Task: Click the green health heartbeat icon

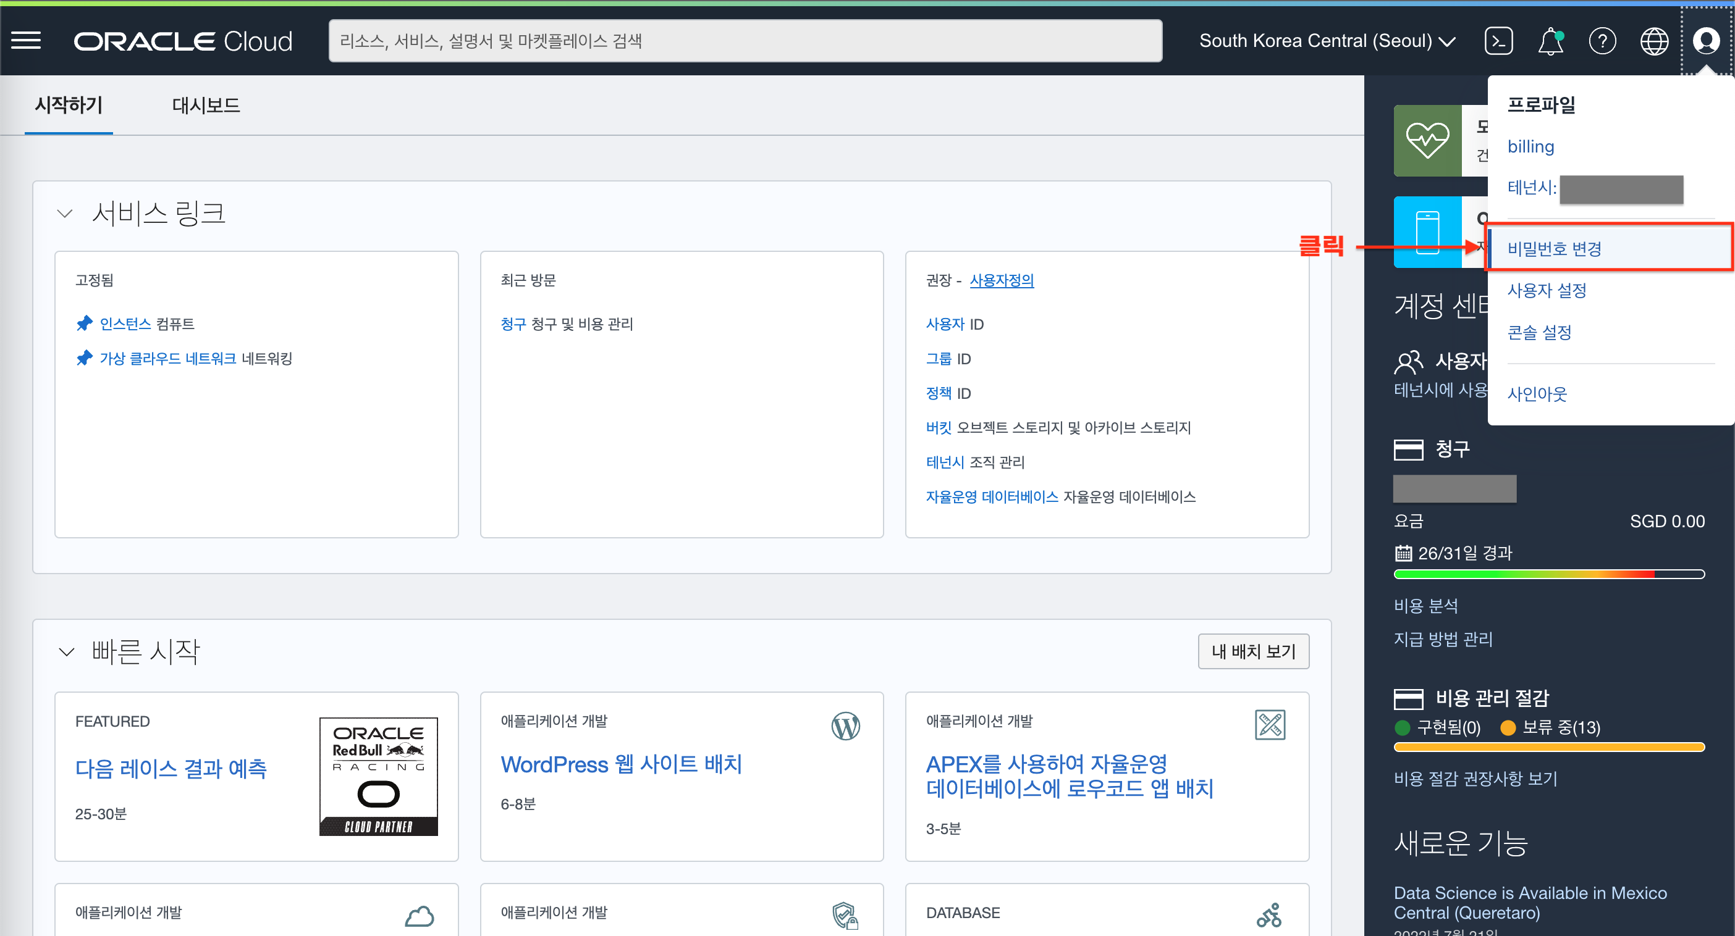Action: tap(1427, 141)
